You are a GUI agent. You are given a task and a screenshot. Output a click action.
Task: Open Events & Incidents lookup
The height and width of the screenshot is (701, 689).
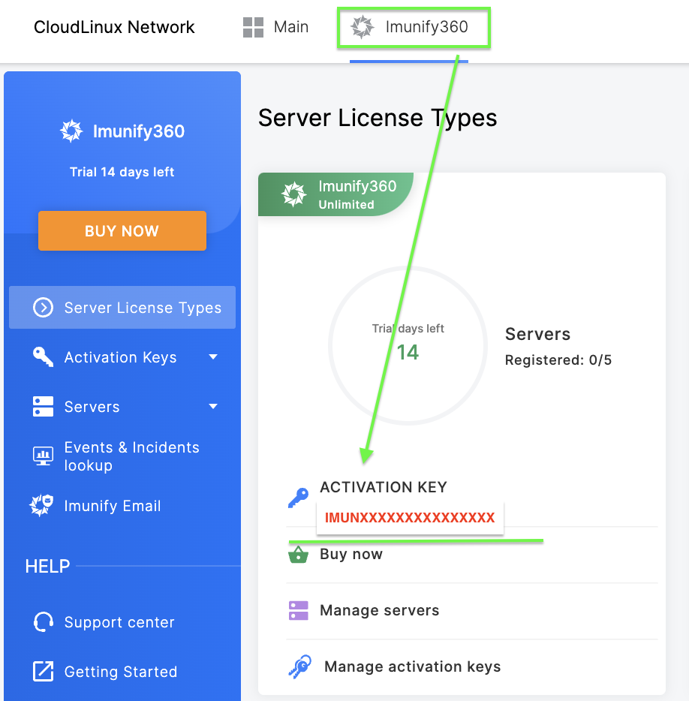pos(122,456)
